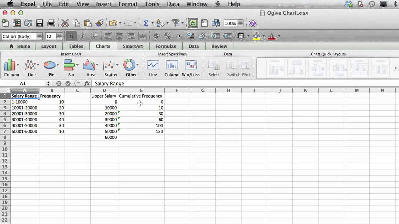Toggle the Formula Builder fx button
Viewport: 399px width, 224px height.
tap(193, 23)
